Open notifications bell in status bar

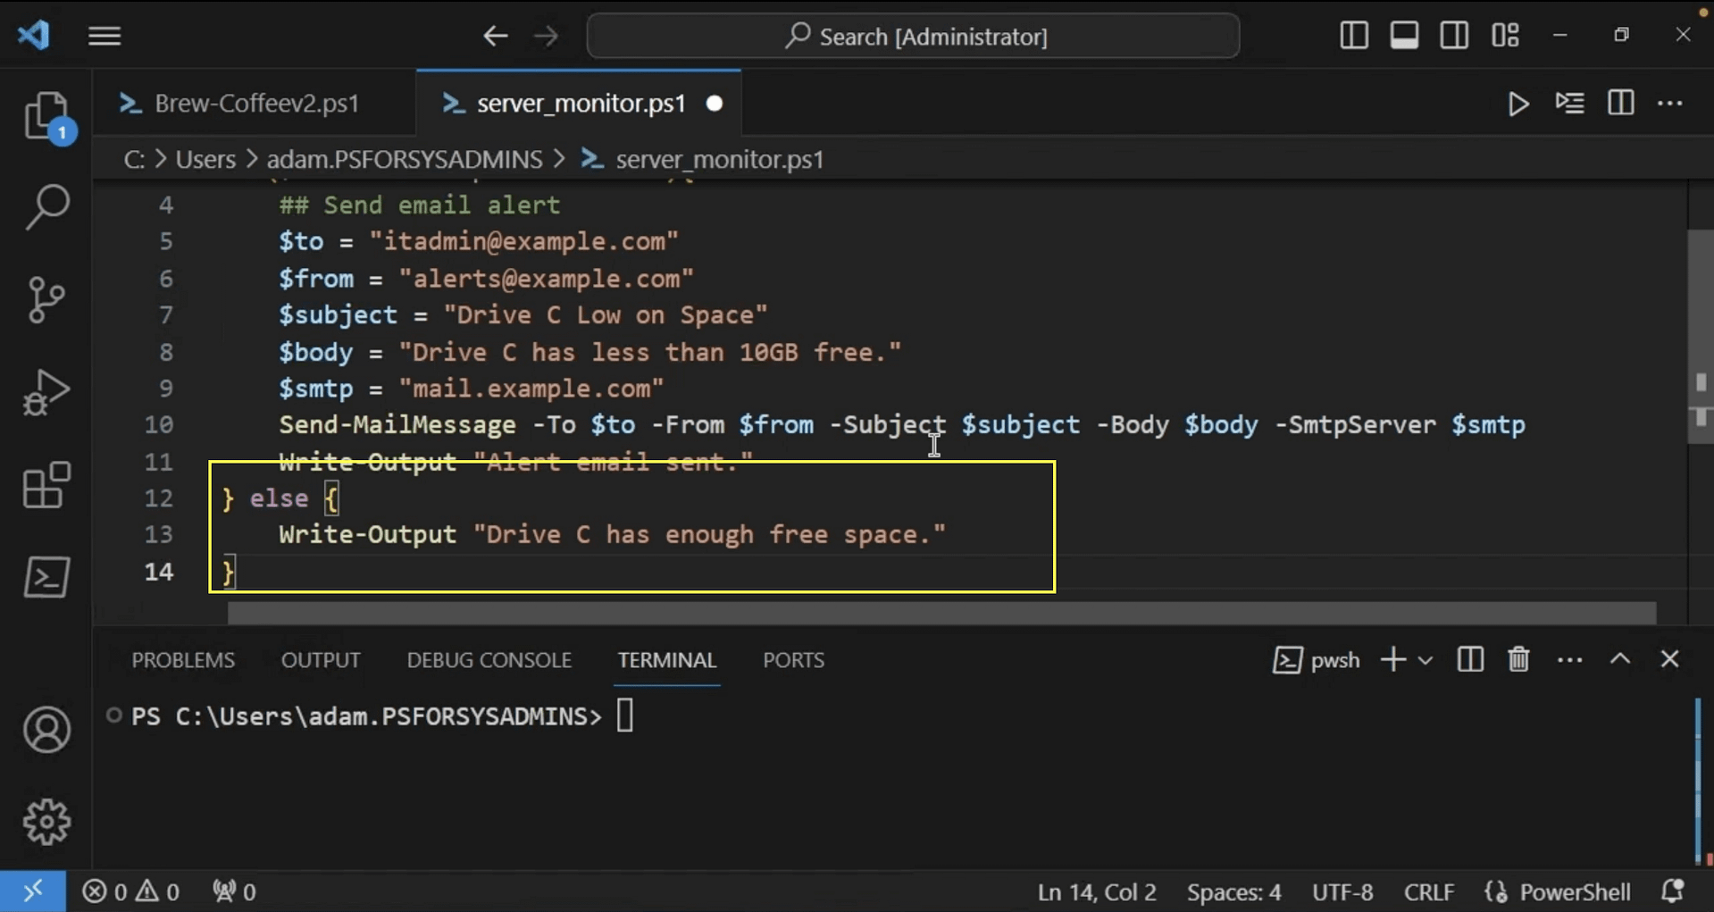(1673, 891)
